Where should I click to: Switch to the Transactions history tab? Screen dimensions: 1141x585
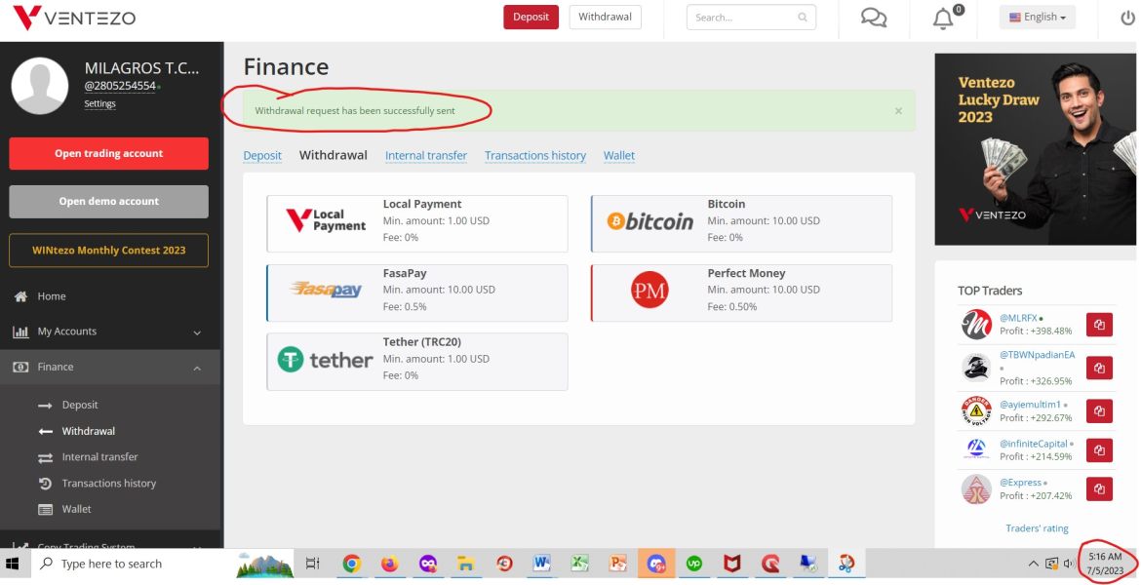click(534, 155)
